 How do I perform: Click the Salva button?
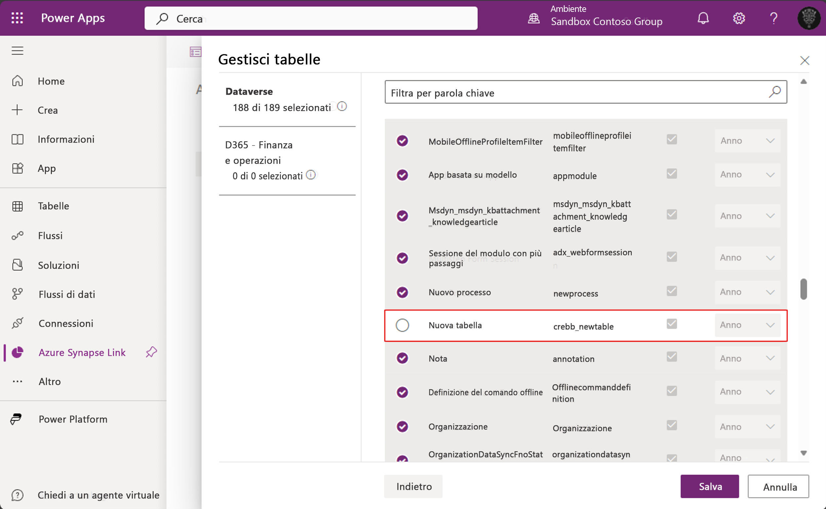(709, 486)
